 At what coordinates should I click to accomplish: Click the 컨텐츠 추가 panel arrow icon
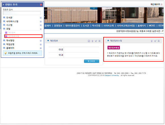[x=3, y=5]
